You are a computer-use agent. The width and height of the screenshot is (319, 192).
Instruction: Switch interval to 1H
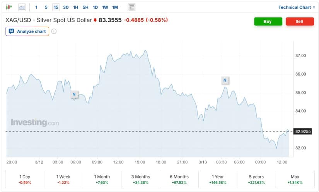(76, 7)
